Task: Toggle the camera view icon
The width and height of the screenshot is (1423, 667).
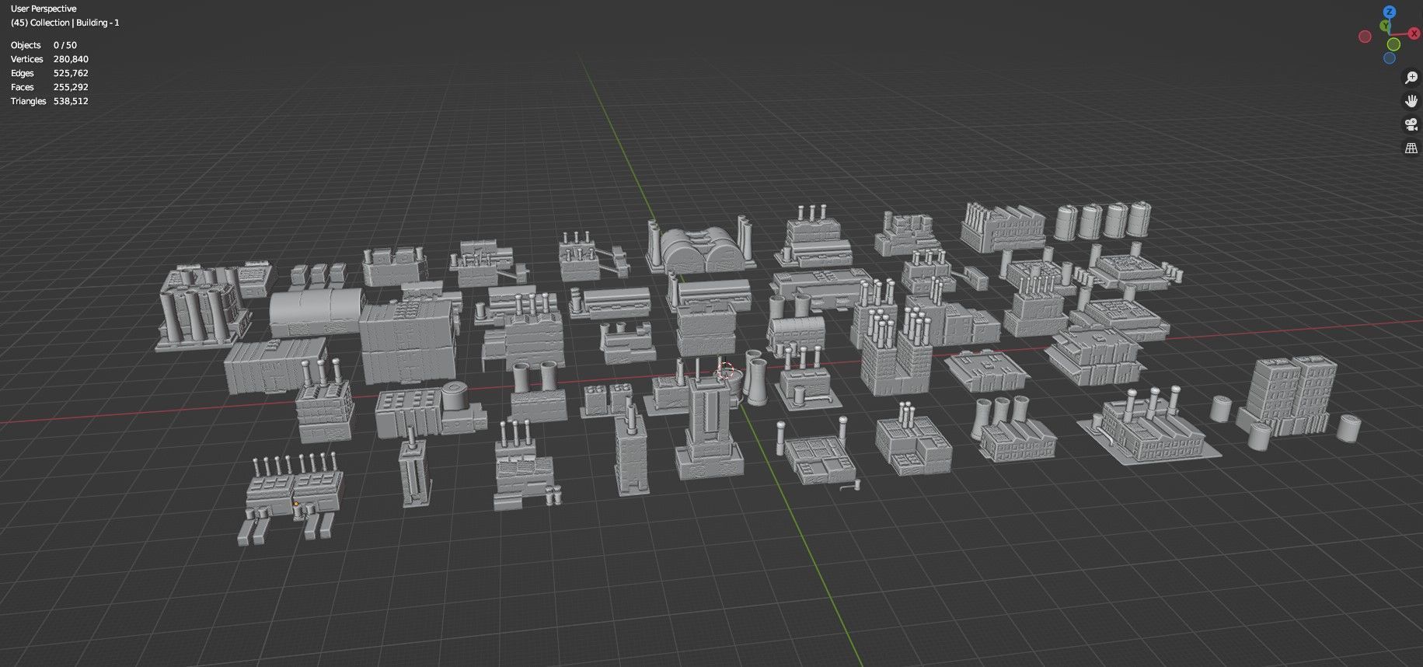Action: pyautogui.click(x=1411, y=124)
